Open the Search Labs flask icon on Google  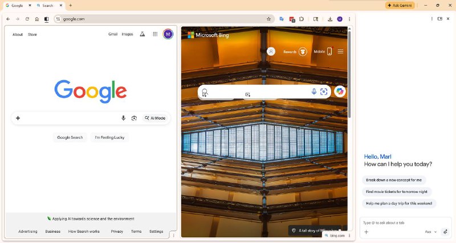tap(142, 34)
